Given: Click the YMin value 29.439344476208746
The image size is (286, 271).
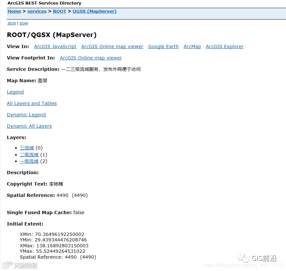Looking at the screenshot, I should pos(61,240).
